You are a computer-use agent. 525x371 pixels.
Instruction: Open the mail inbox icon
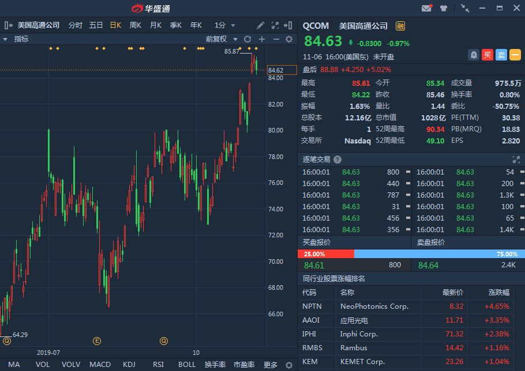click(426, 8)
